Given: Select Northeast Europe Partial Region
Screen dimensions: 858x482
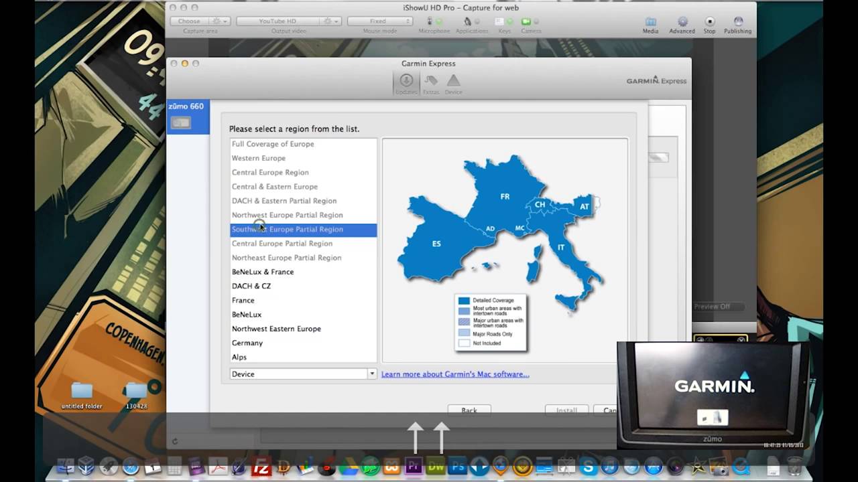Looking at the screenshot, I should coord(303,258).
